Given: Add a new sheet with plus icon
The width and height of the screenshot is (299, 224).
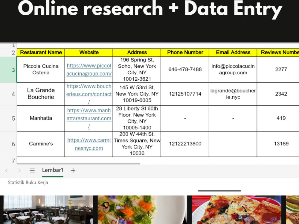Looking at the screenshot, I should pyautogui.click(x=73, y=171).
